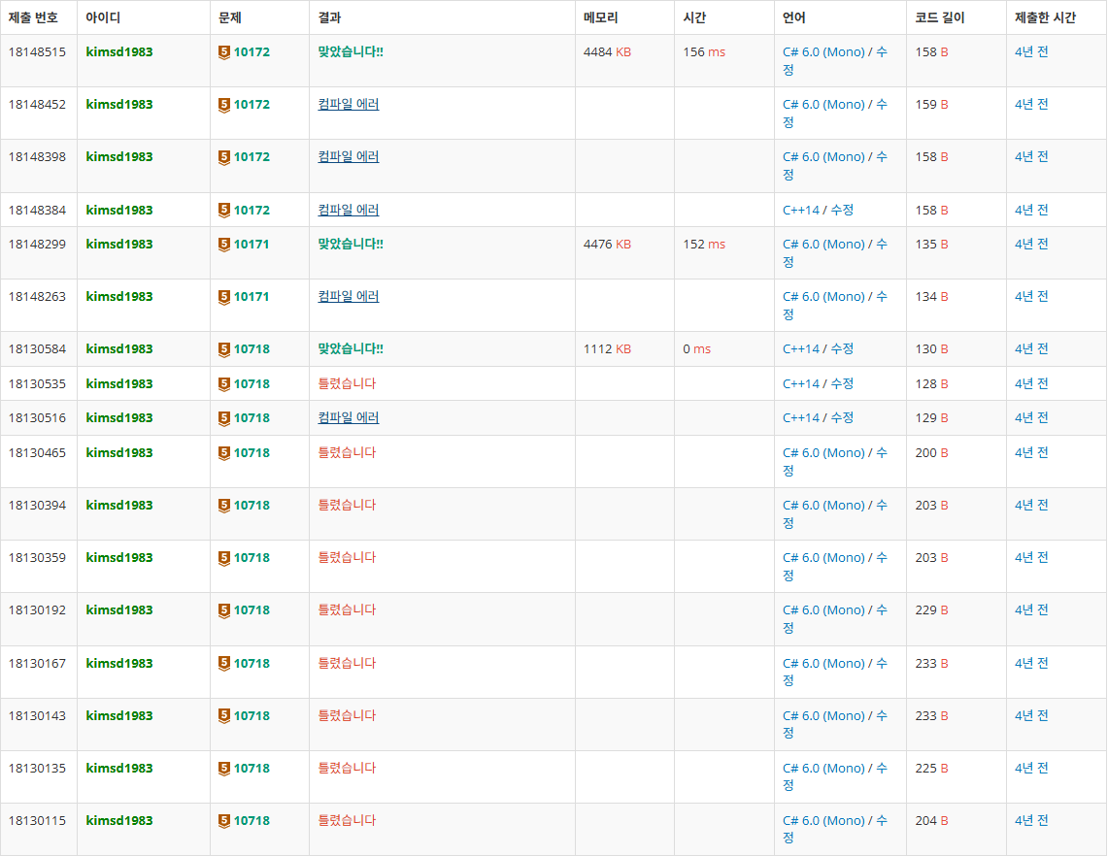Open C# 6.0 source of submission 18130465
1108x856 pixels.
tap(823, 452)
